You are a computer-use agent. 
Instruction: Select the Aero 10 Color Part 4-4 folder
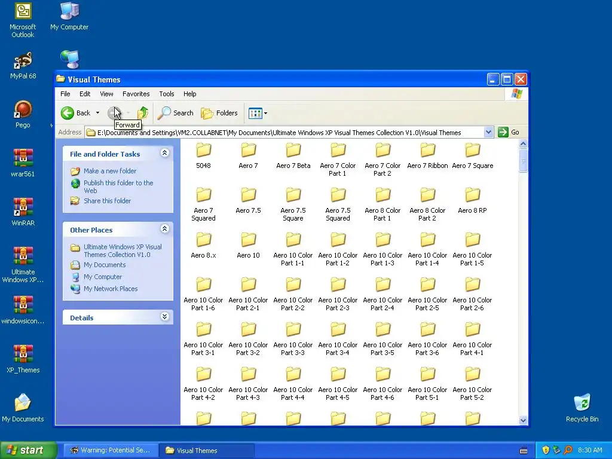click(x=293, y=384)
